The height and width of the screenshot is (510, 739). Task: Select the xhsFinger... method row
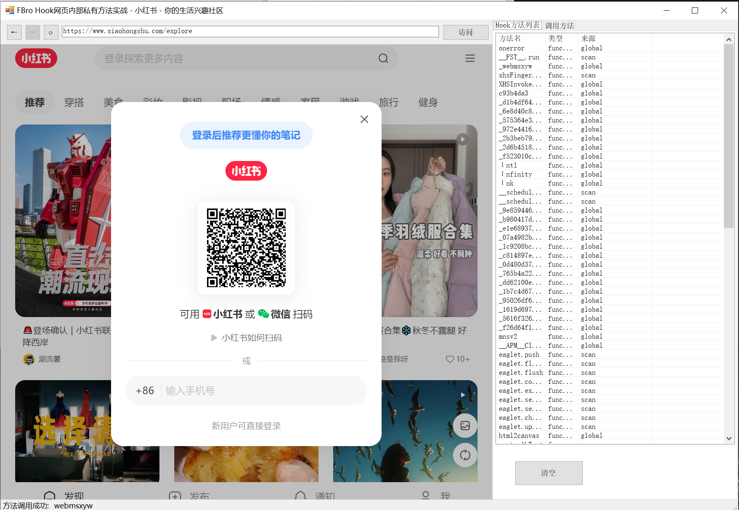(x=609, y=75)
